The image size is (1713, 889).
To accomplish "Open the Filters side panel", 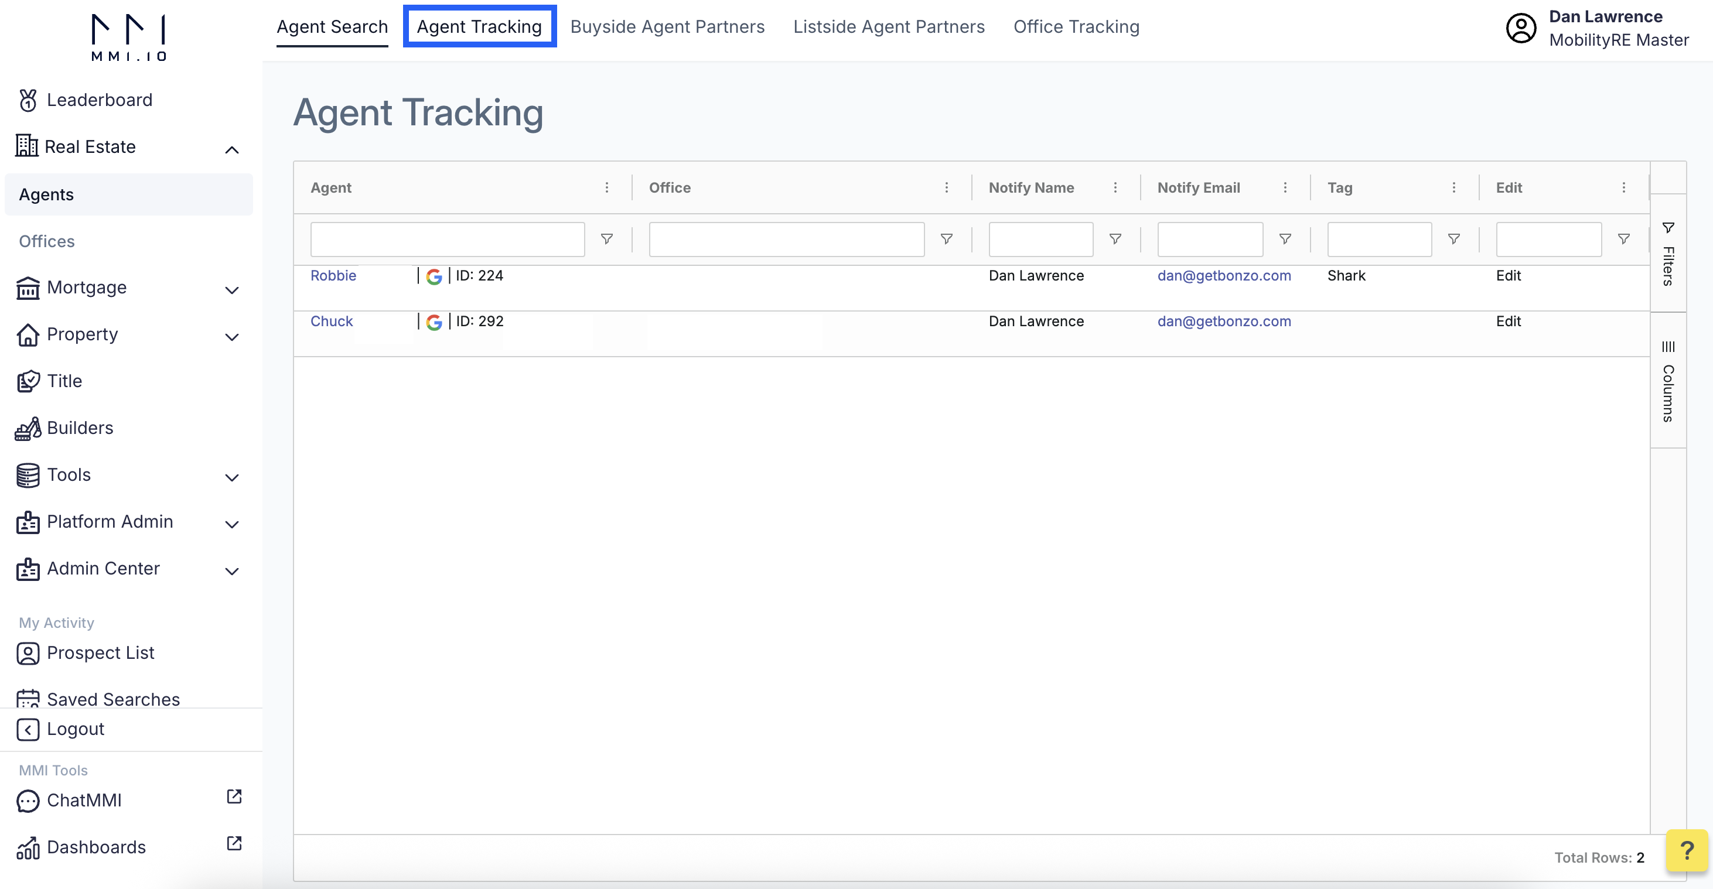I will coord(1668,254).
